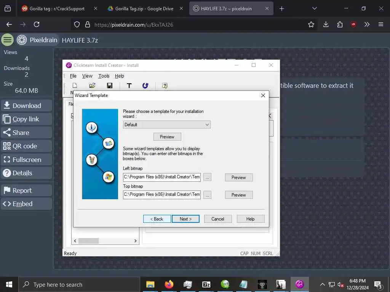This screenshot has width=390, height=292.
Task: Close the Wizard Template dialog
Action: point(263,95)
